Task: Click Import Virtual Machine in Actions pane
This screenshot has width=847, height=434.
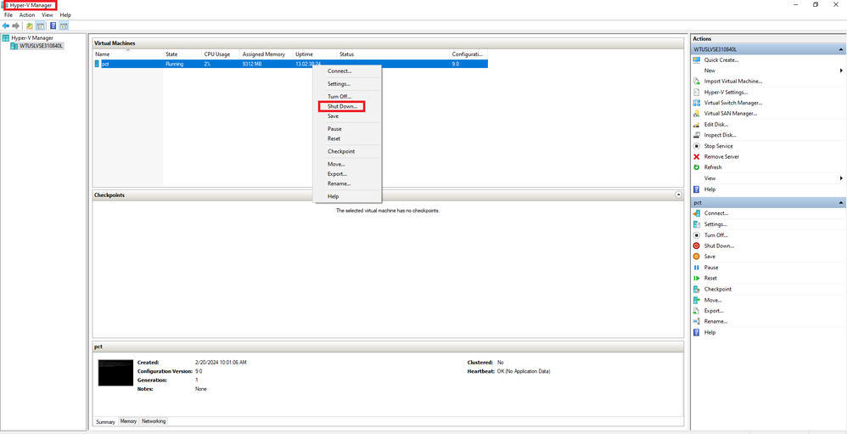Action: tap(733, 81)
